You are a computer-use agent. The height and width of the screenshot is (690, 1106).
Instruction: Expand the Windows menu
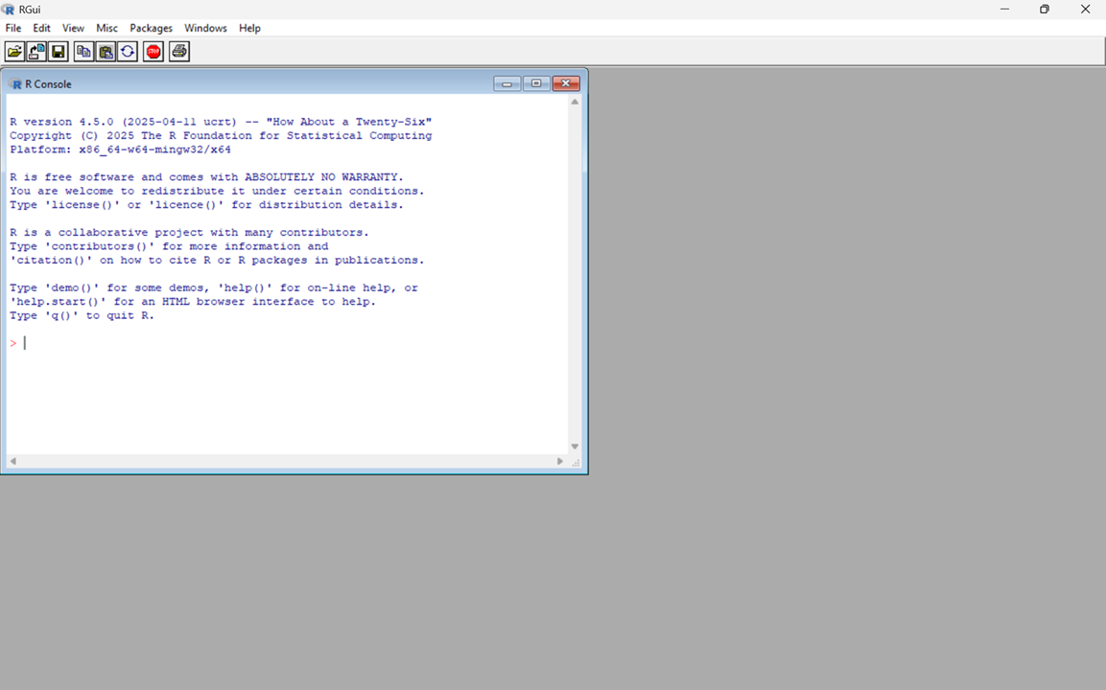point(205,29)
